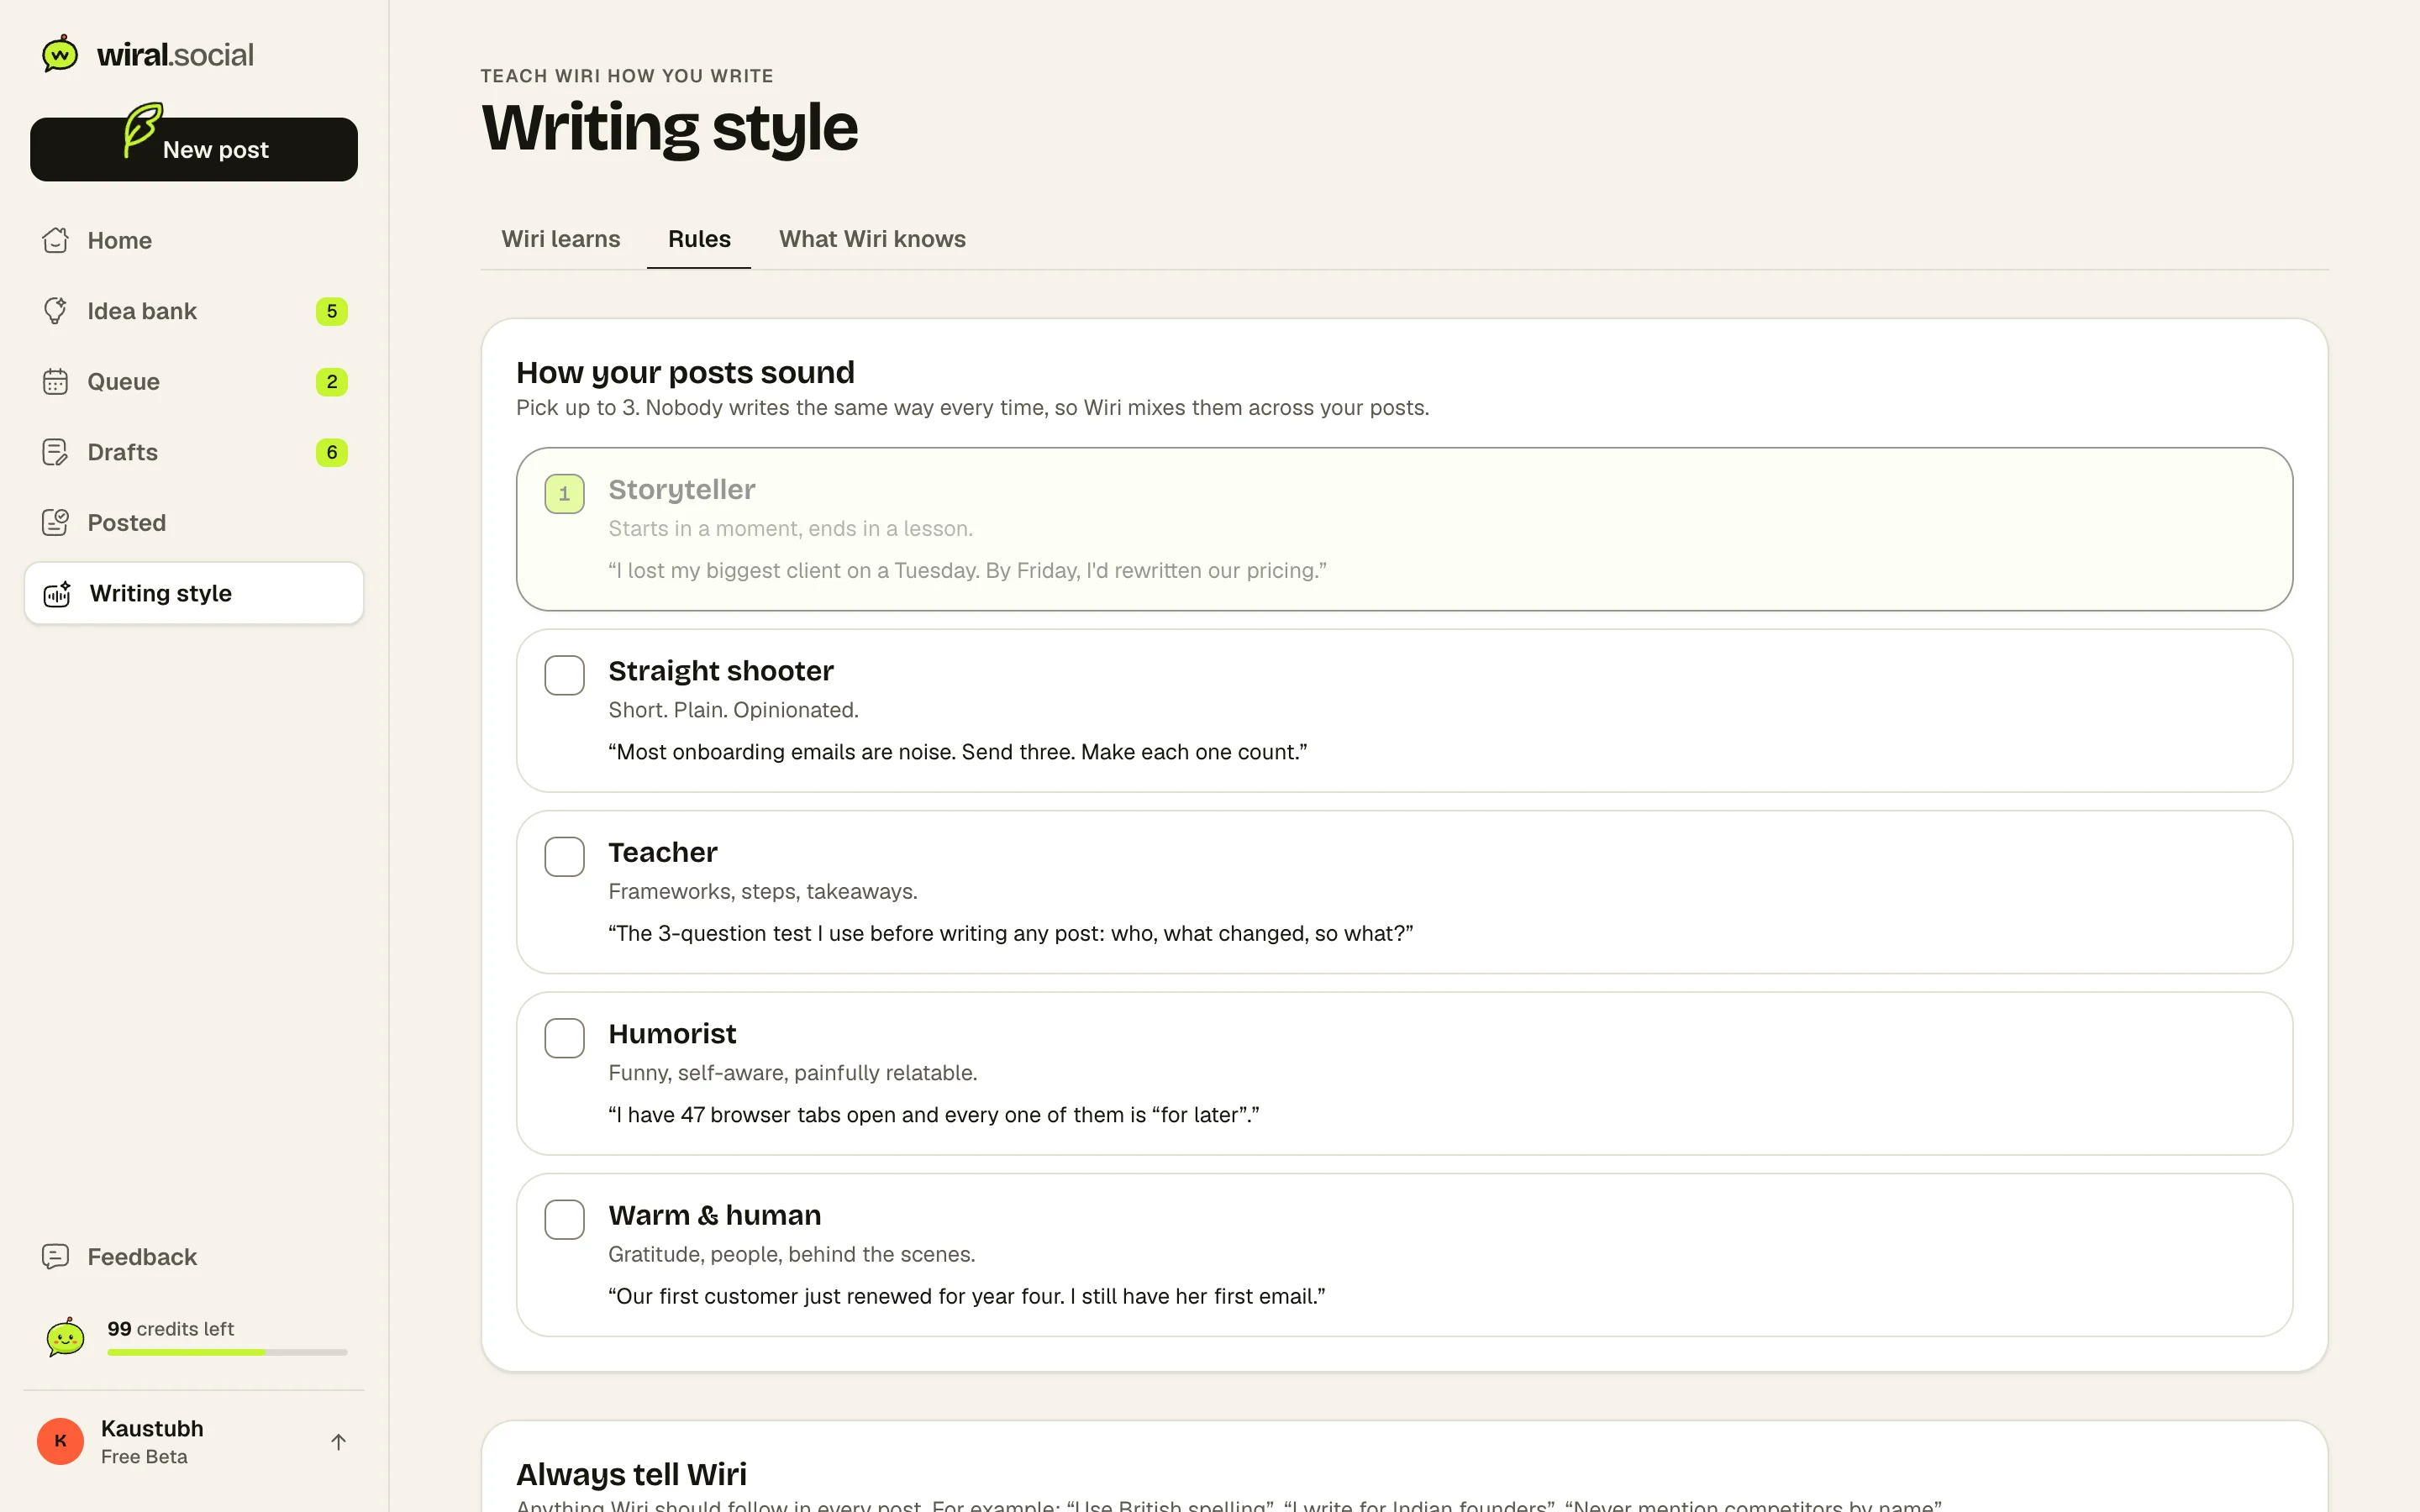Click the Writing style sparkle icon

58,593
